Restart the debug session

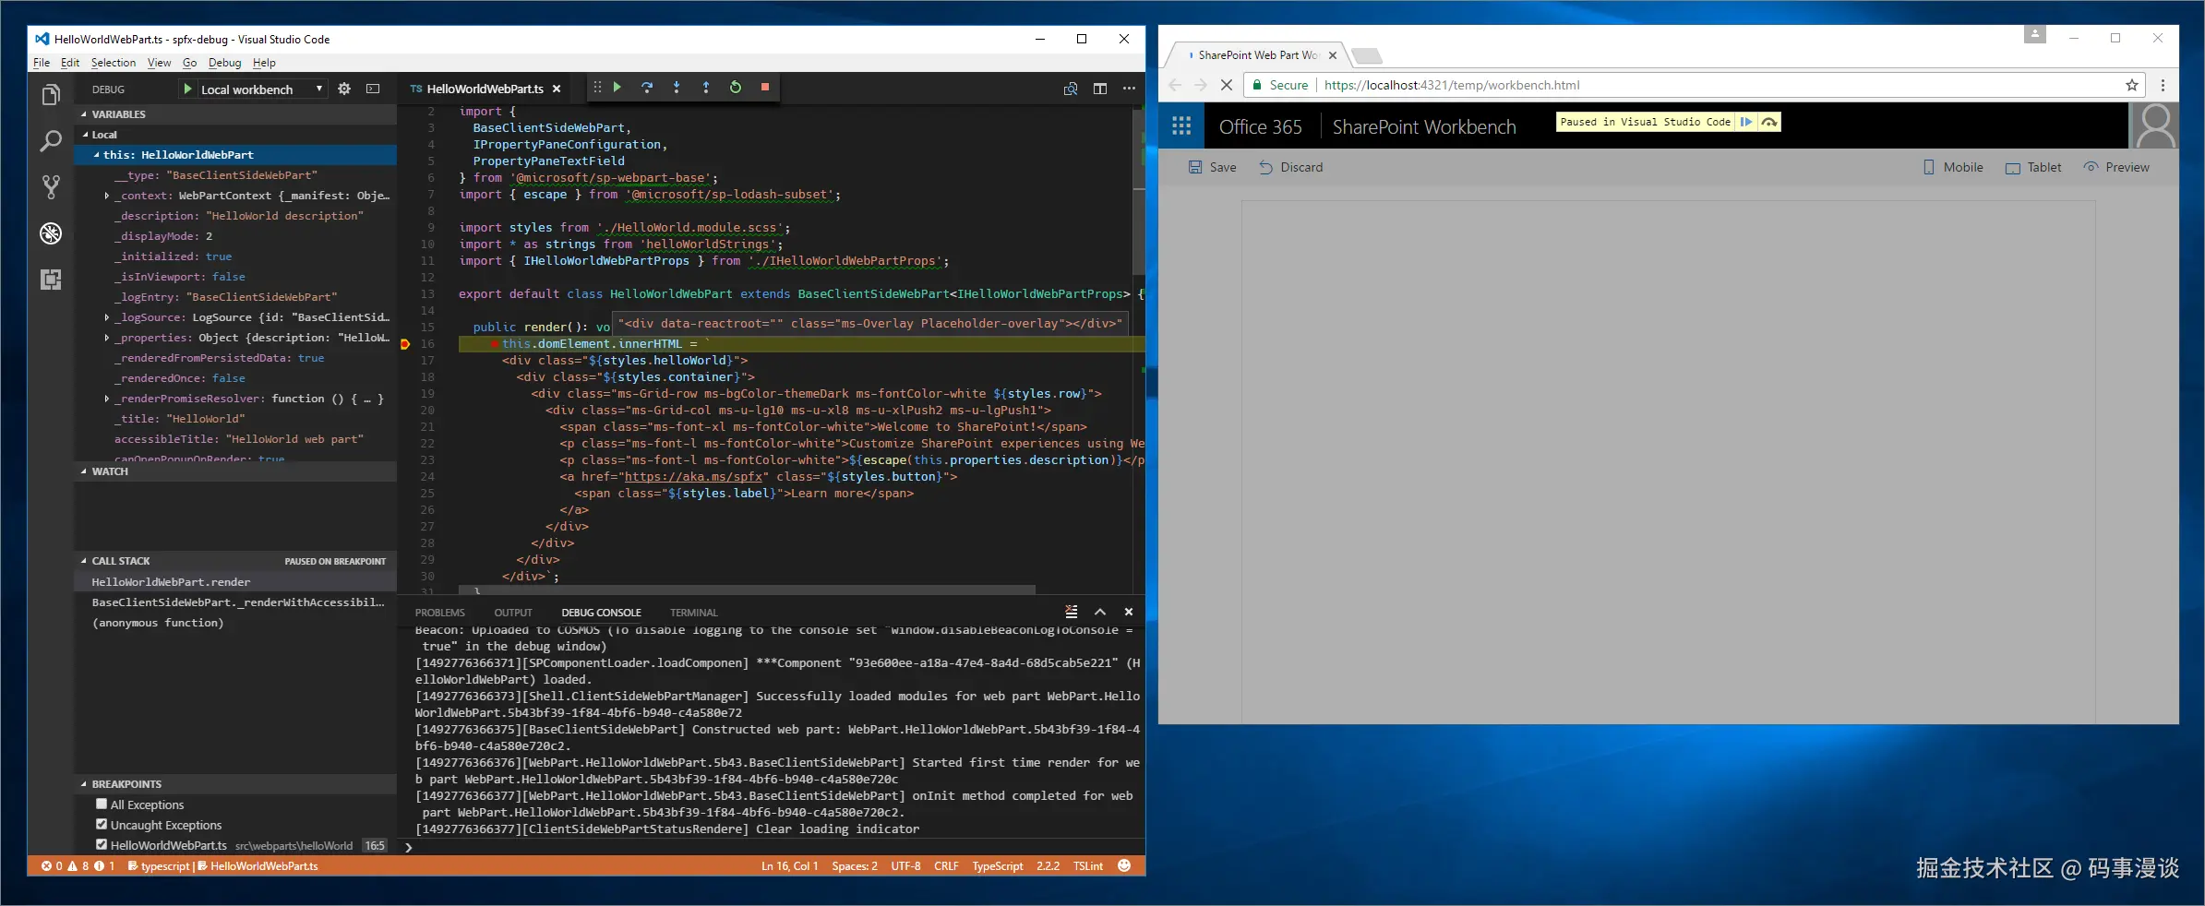tap(736, 87)
